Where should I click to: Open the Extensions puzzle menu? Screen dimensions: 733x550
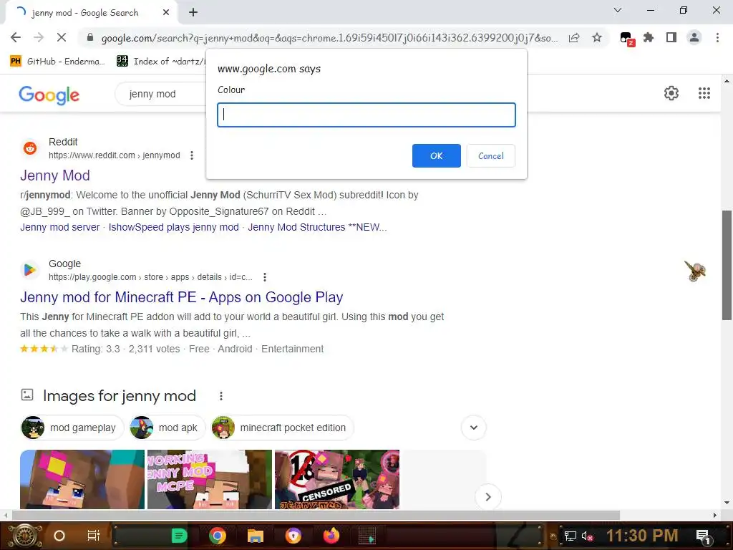[649, 37]
